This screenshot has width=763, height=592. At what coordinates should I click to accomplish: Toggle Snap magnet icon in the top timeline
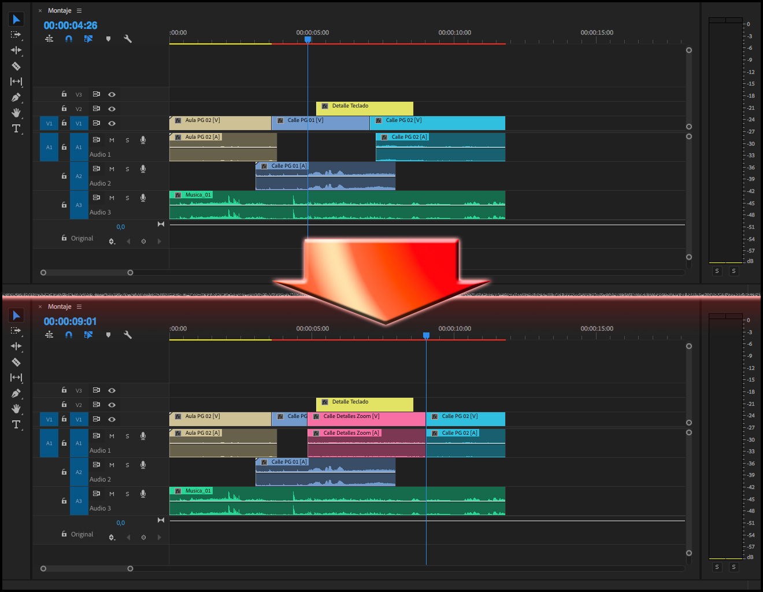69,39
